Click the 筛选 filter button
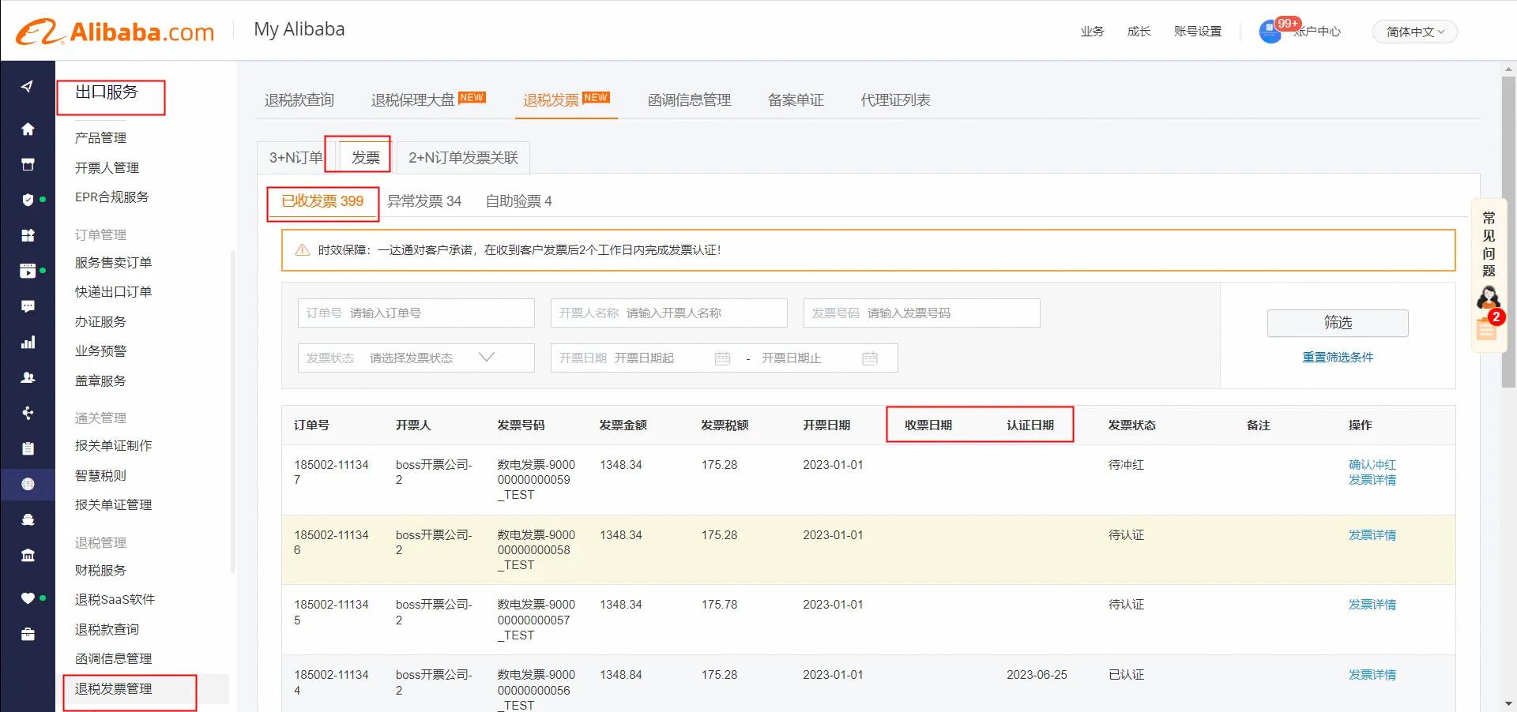Screen dimensions: 1517x712 click(1338, 323)
